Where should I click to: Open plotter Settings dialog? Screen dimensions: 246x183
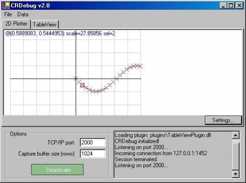pos(223,120)
